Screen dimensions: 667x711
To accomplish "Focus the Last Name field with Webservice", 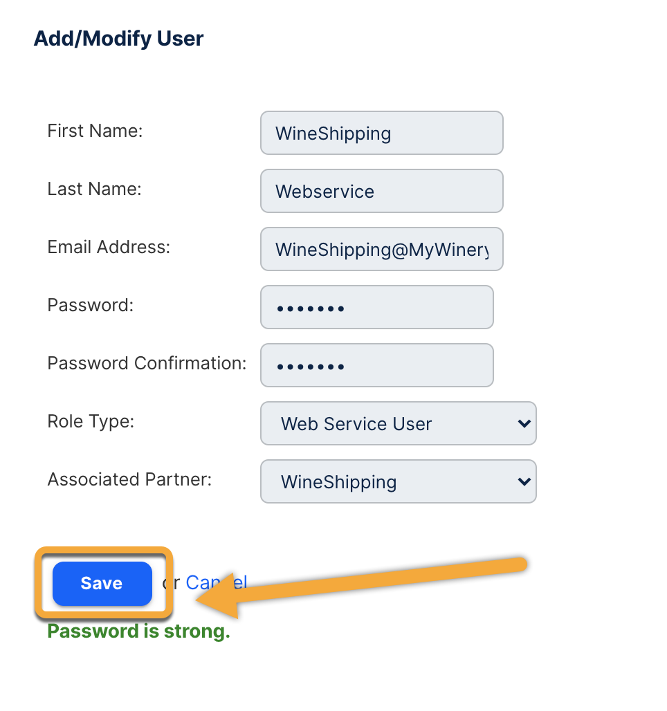I will coord(382,191).
